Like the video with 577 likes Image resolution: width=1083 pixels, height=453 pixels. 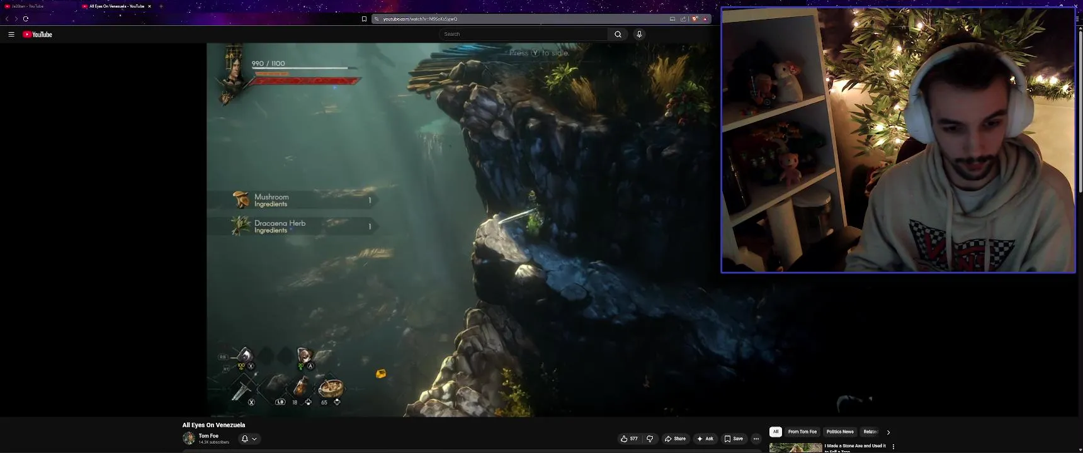click(629, 439)
